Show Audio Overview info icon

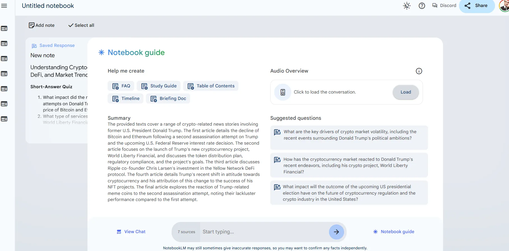click(x=419, y=71)
